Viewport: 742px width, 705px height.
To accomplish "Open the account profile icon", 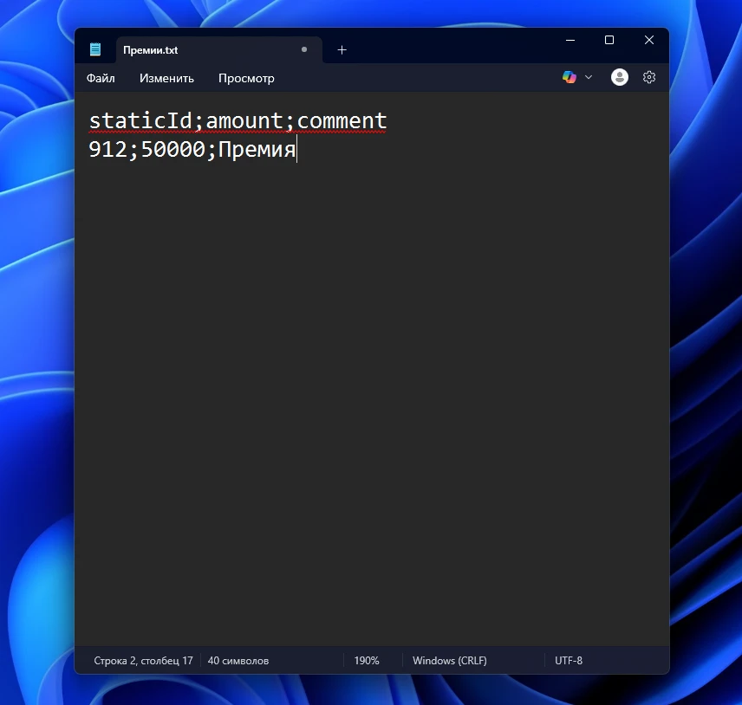I will tap(619, 77).
